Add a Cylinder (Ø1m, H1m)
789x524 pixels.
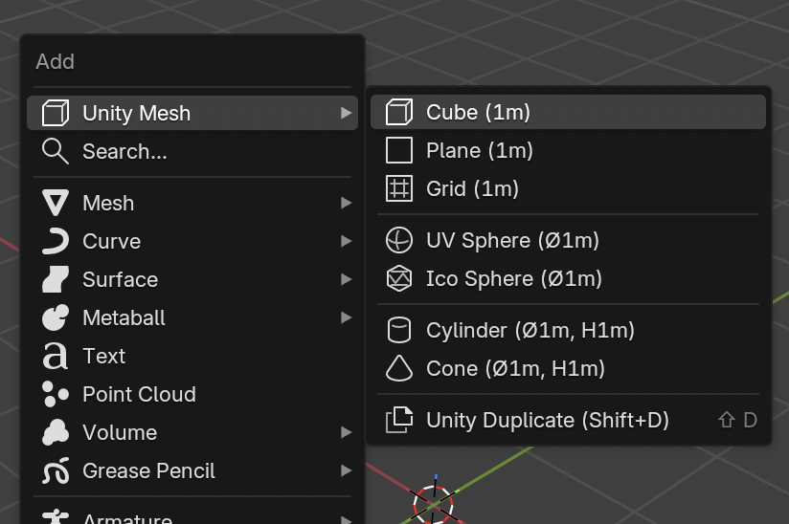coord(568,330)
